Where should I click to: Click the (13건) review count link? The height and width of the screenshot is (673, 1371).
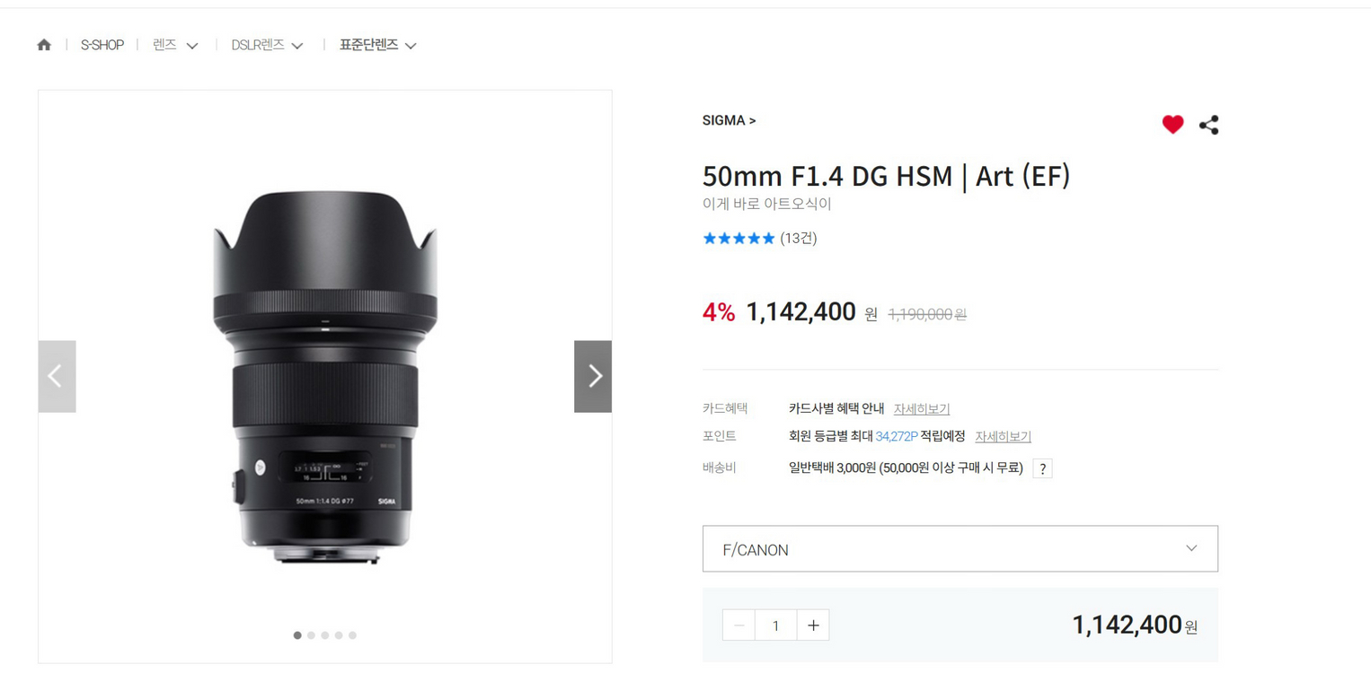pos(798,238)
